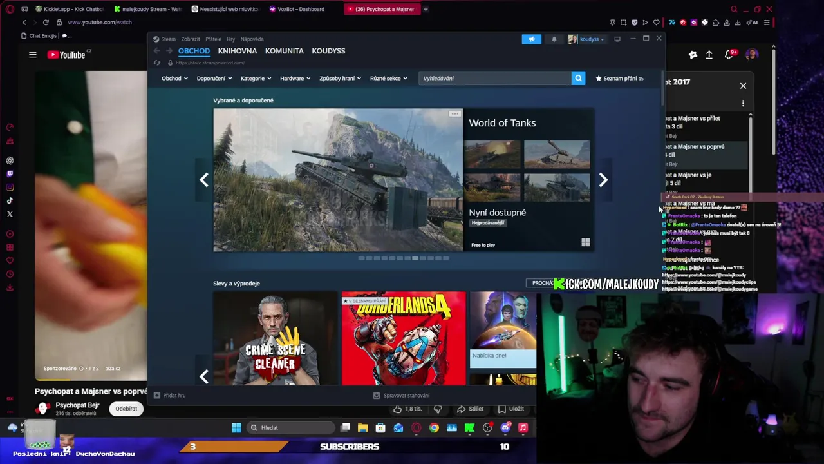Select the OBCHOD tab in Steam

[194, 51]
